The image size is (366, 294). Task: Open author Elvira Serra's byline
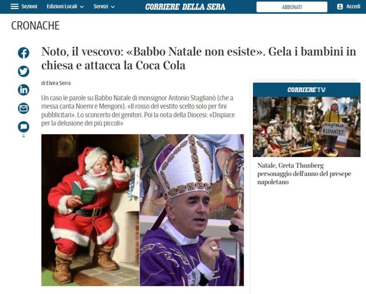(x=58, y=83)
